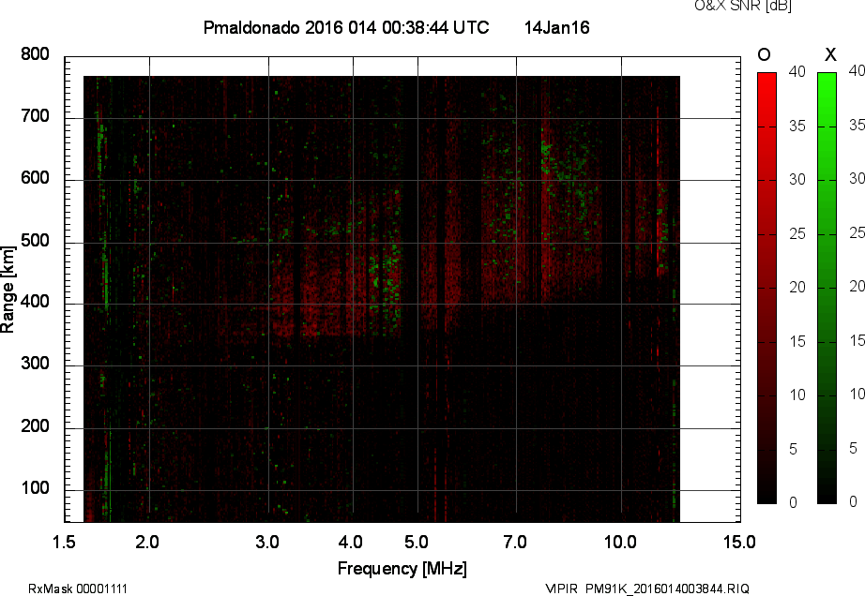The height and width of the screenshot is (596, 865).
Task: Click the green X SNR color bar
Action: (x=827, y=288)
